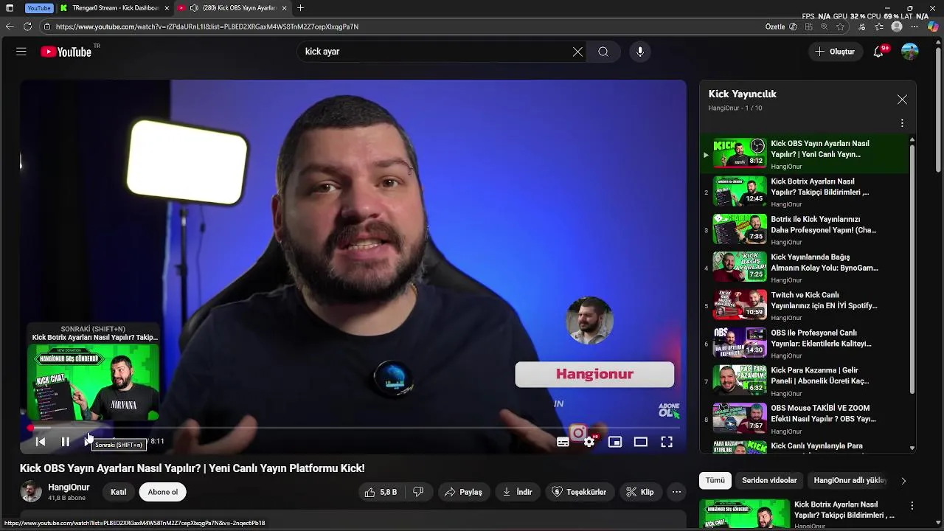Select the Seriden videolar filter chip
Screen dimensions: 944x531
pyautogui.click(x=769, y=480)
